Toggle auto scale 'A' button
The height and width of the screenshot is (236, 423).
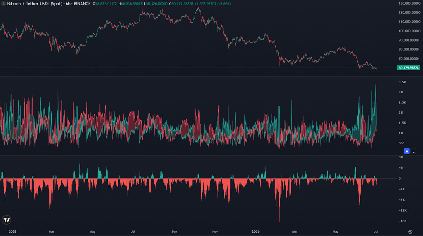coord(407,151)
